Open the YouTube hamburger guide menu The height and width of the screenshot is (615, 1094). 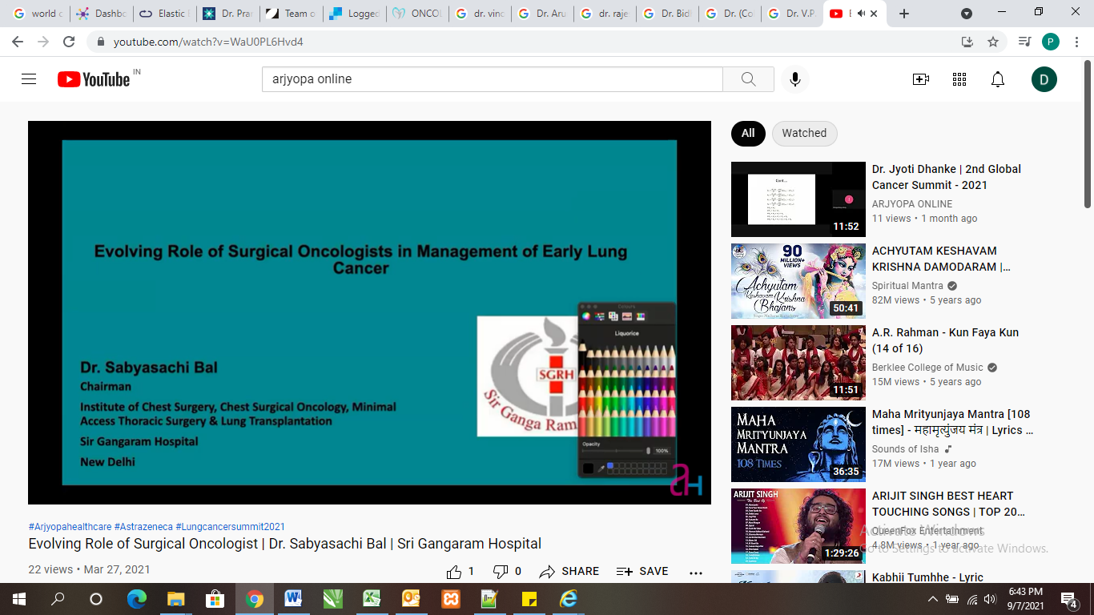29,79
